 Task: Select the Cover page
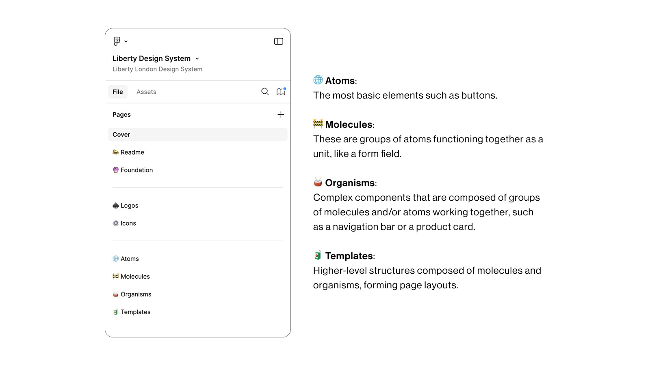198,135
